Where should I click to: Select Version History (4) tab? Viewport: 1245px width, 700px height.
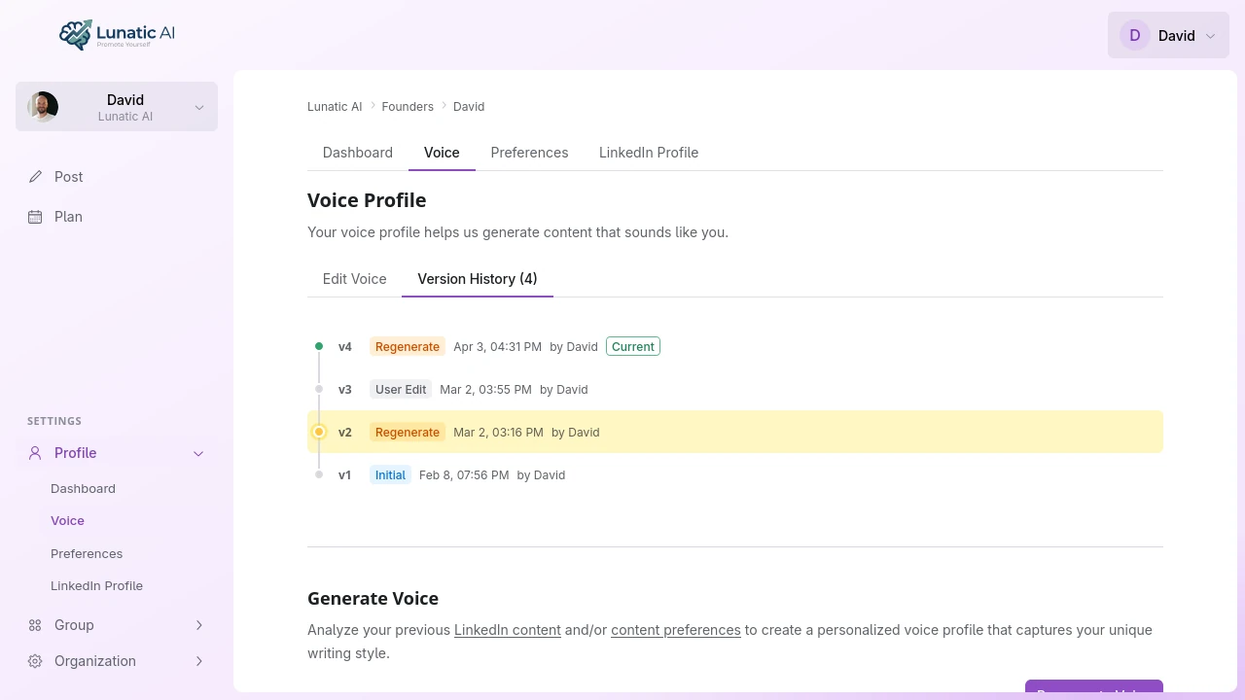click(478, 279)
